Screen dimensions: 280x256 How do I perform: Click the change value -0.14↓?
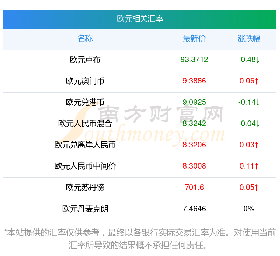pos(249,102)
